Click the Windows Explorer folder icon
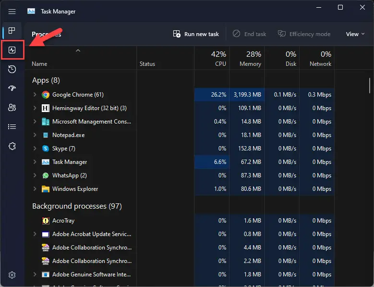Image resolution: width=374 pixels, height=287 pixels. pyautogui.click(x=45, y=189)
